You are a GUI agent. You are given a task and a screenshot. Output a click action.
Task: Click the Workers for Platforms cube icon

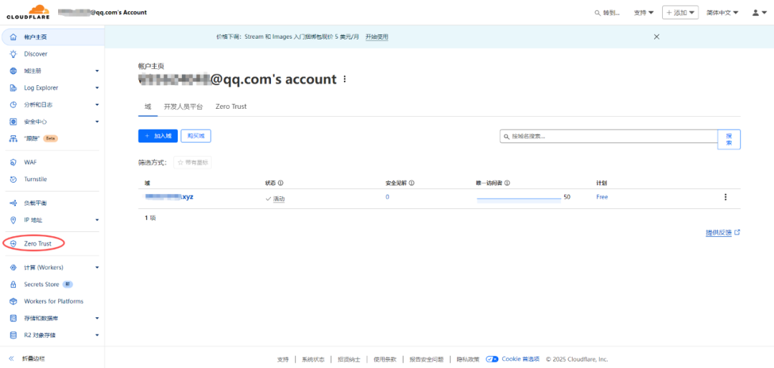coord(14,301)
